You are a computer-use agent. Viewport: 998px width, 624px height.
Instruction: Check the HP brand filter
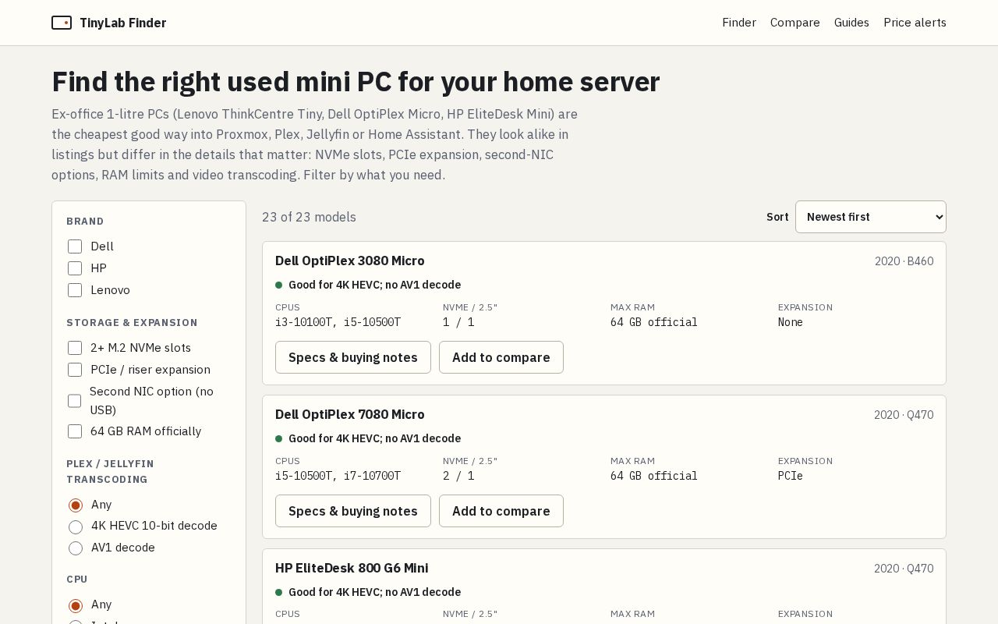(x=75, y=268)
